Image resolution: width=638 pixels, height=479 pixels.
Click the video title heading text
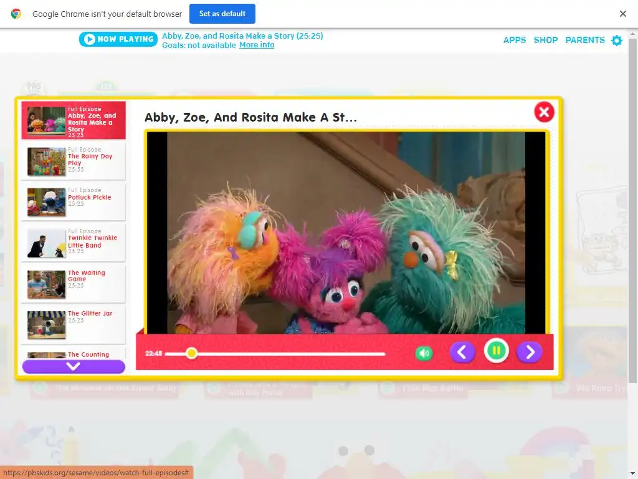click(250, 117)
